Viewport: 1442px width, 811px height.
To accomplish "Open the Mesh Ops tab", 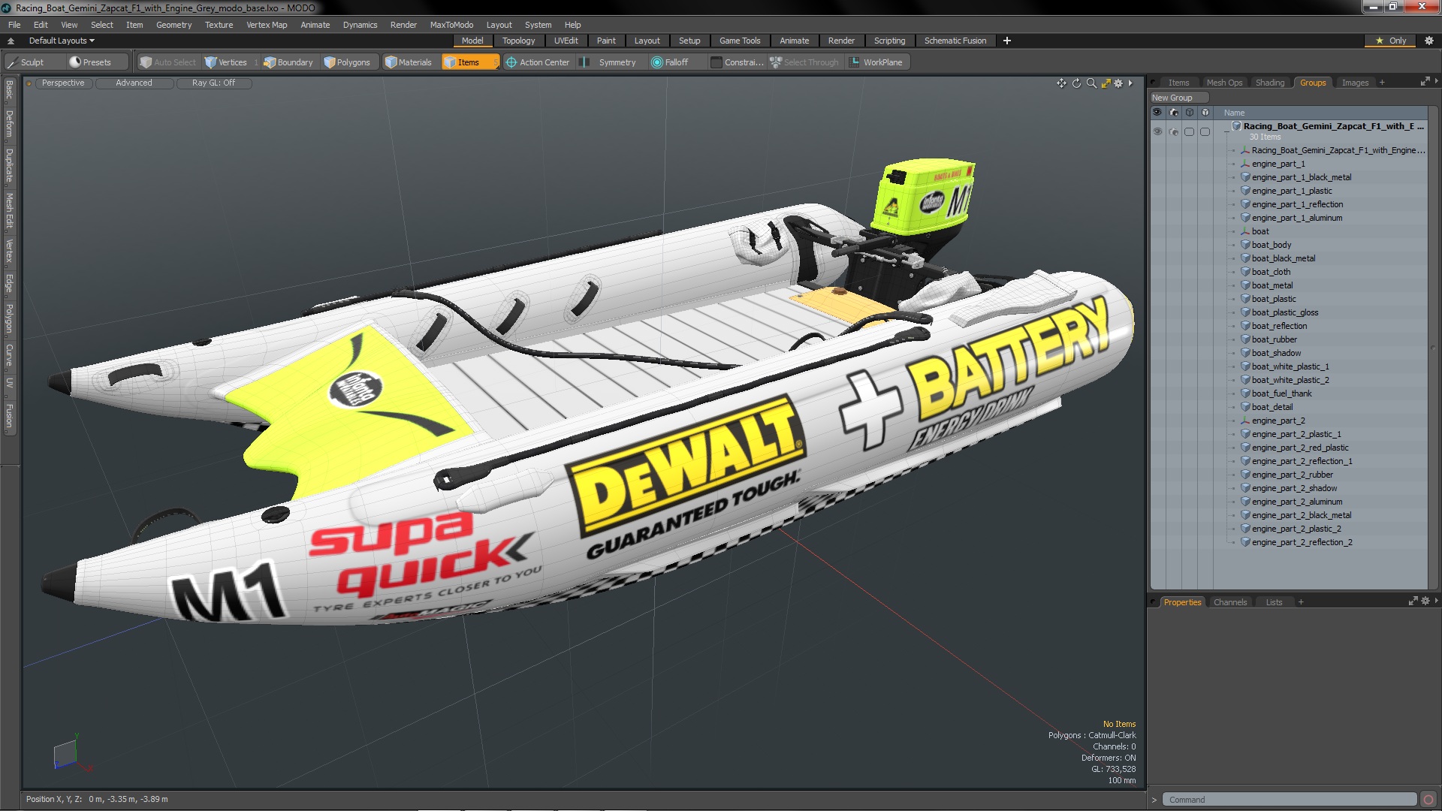I will pos(1224,83).
